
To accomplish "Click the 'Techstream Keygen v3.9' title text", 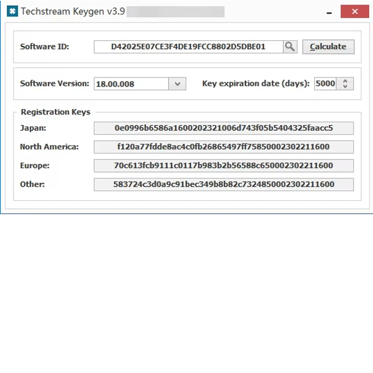I will click(x=73, y=12).
